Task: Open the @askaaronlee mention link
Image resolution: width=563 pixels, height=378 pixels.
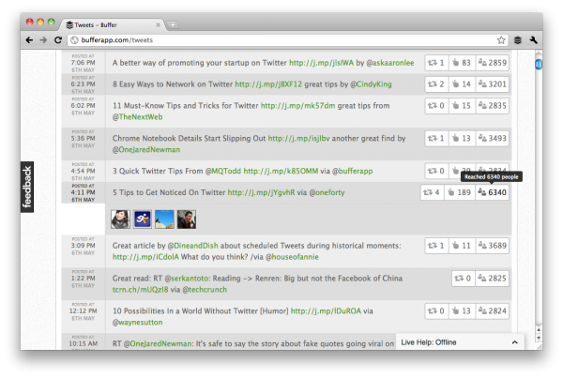Action: coord(381,63)
